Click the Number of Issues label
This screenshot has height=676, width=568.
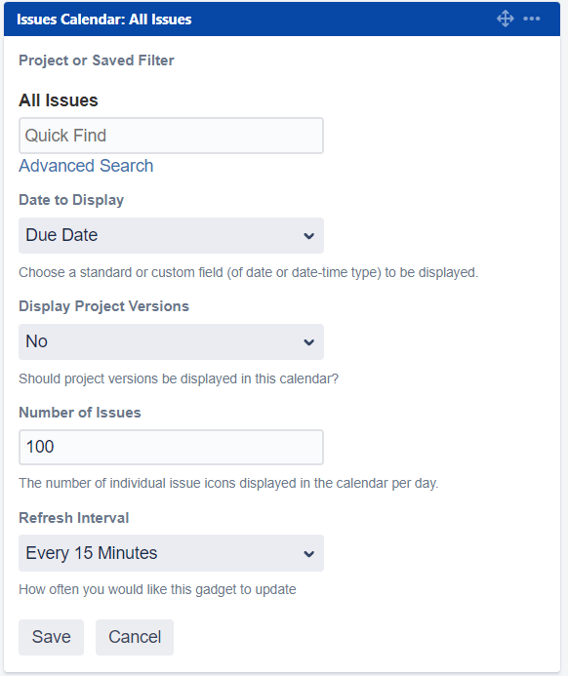[80, 413]
